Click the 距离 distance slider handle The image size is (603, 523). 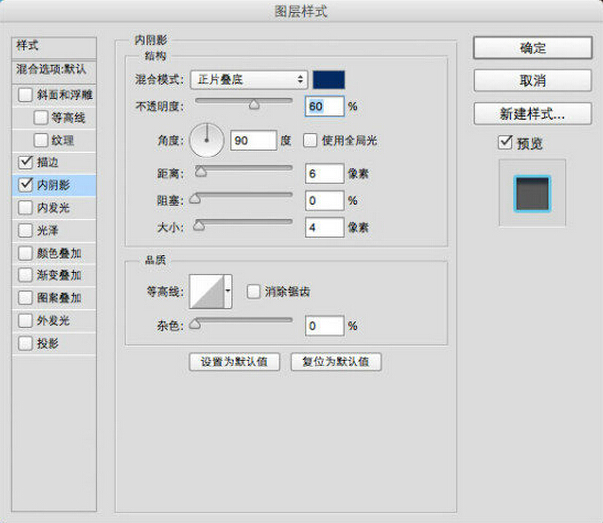(x=201, y=172)
